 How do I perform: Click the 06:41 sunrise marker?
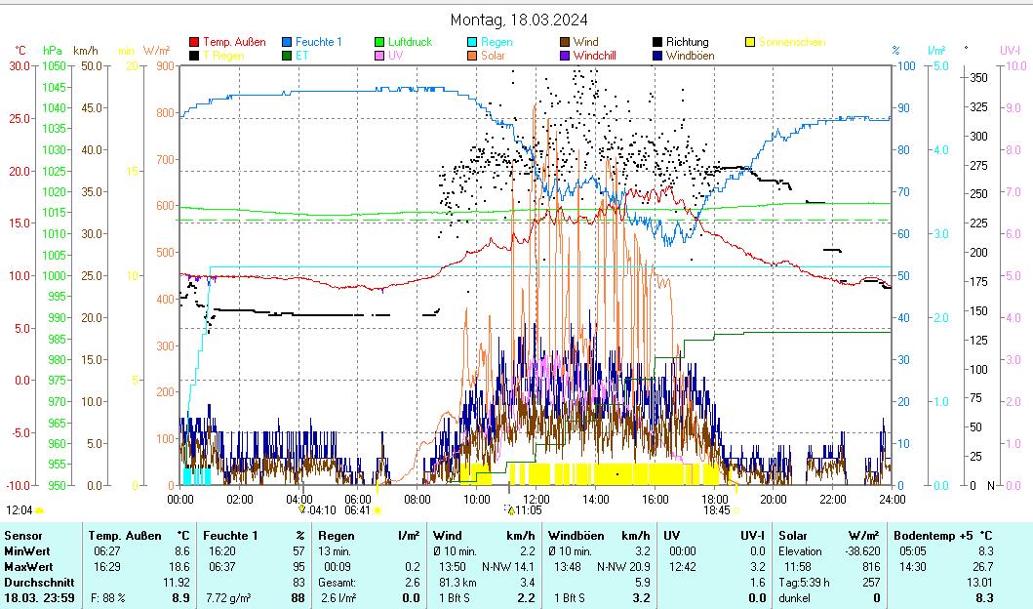(357, 510)
